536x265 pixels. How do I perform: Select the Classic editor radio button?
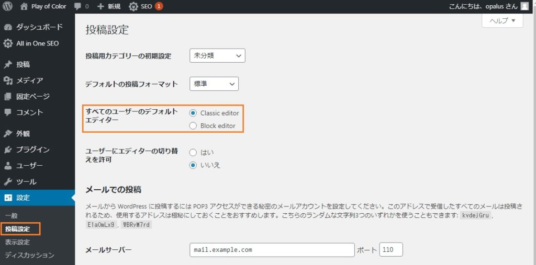pyautogui.click(x=193, y=113)
